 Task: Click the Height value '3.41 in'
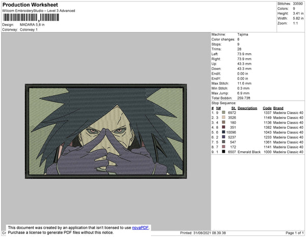[298, 13]
